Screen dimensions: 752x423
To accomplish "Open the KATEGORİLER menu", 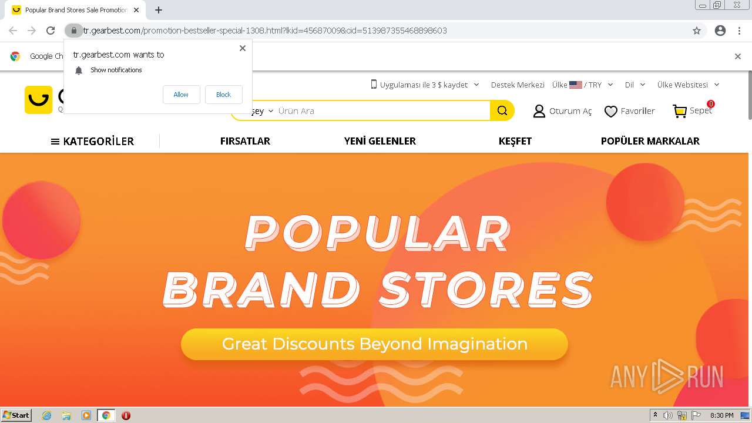I will [92, 141].
